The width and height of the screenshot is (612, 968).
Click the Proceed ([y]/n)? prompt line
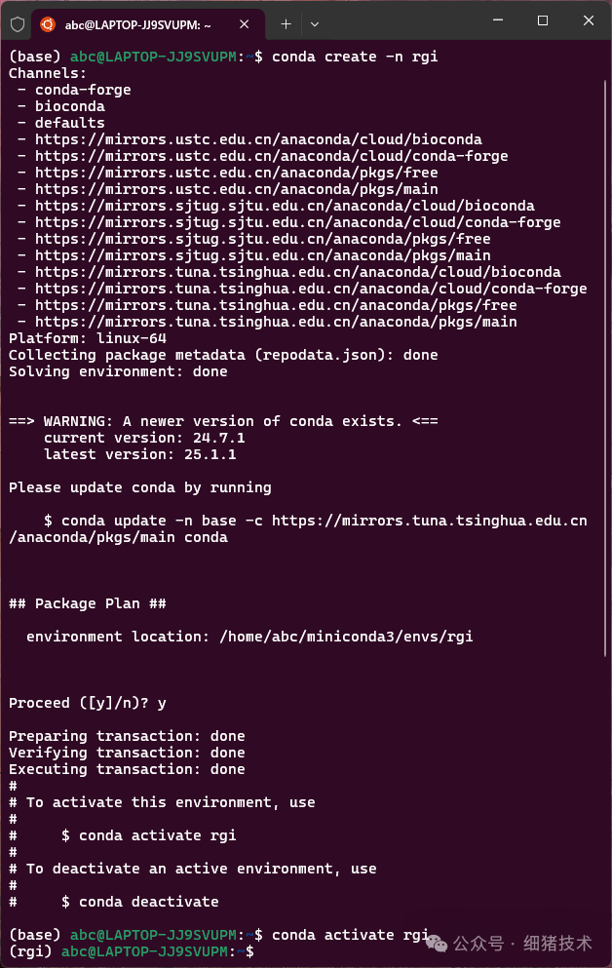tap(88, 702)
